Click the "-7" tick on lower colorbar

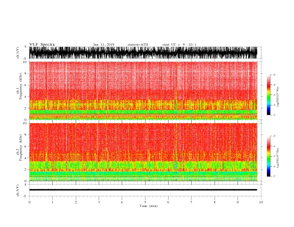[x=274, y=176]
